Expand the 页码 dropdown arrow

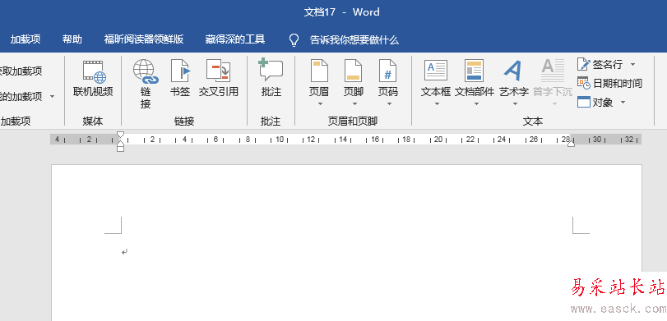pyautogui.click(x=389, y=103)
